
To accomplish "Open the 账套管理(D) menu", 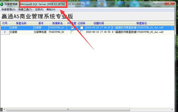I will [8, 10].
